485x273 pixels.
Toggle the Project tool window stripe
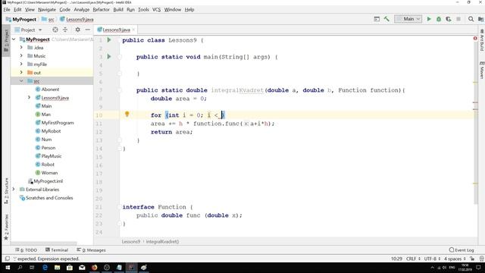[x=6, y=40]
